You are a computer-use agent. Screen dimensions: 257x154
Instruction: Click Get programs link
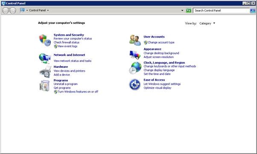pos(62,88)
